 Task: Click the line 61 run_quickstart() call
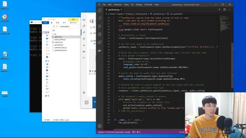(128, 123)
